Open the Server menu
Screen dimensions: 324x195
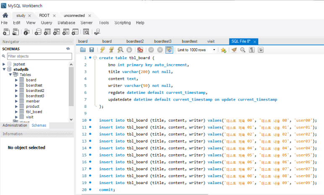click(x=87, y=23)
